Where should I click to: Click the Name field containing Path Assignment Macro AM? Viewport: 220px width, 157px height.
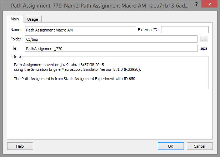tap(80, 30)
